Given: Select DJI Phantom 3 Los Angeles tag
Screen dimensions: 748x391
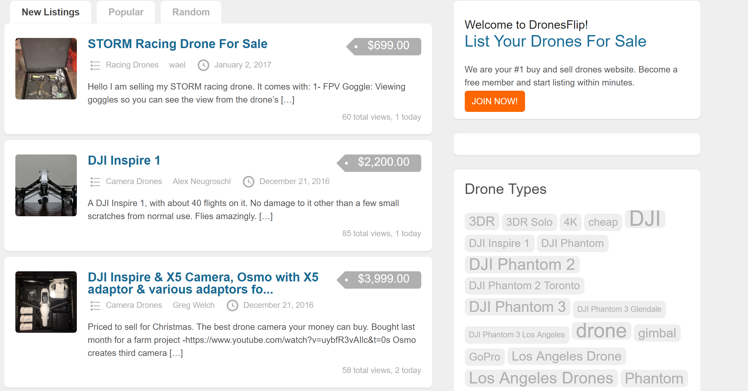Looking at the screenshot, I should (x=517, y=335).
